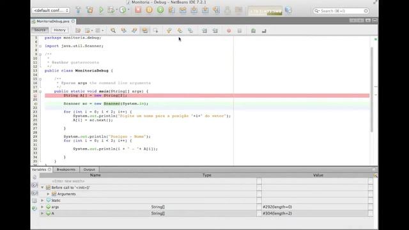Open the default configuration dropdown
This screenshot has height=230, width=409.
pos(51,10)
